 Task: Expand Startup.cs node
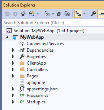[13, 102]
